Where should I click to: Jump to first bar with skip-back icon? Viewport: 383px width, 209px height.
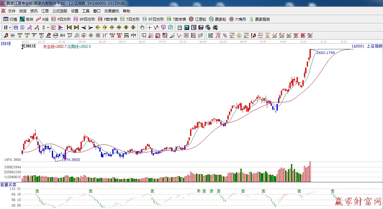pos(69,27)
